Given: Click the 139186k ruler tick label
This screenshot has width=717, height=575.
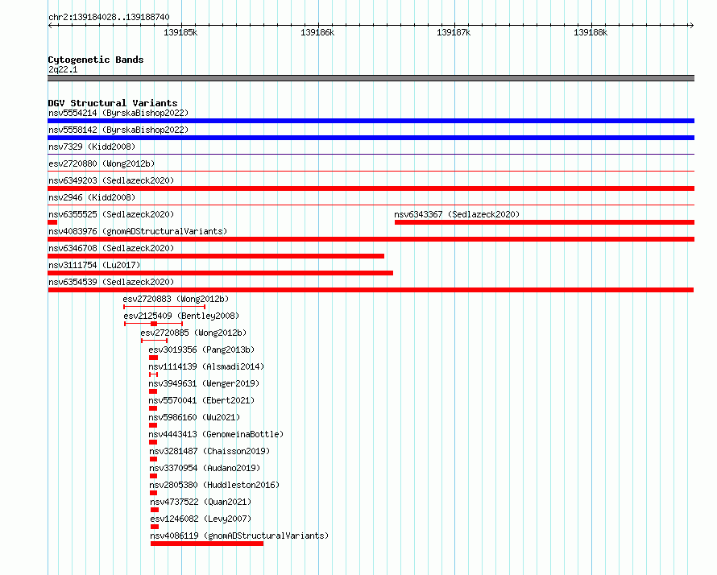Looking at the screenshot, I should pos(317,32).
